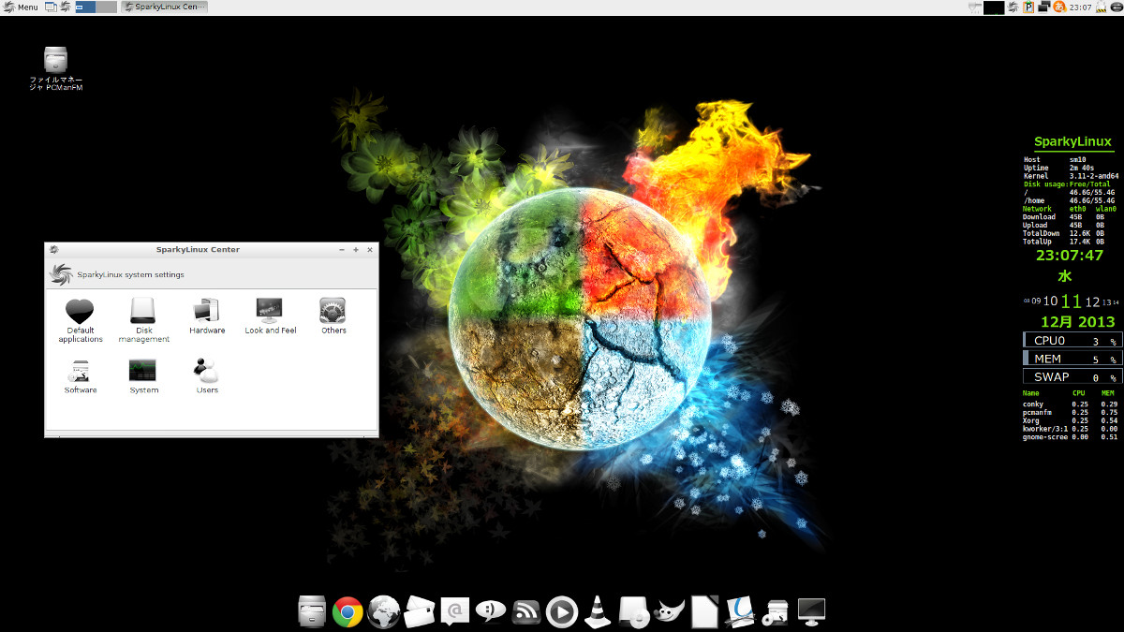Launch GIMP from dock
This screenshot has width=1124, height=632.
pyautogui.click(x=669, y=611)
